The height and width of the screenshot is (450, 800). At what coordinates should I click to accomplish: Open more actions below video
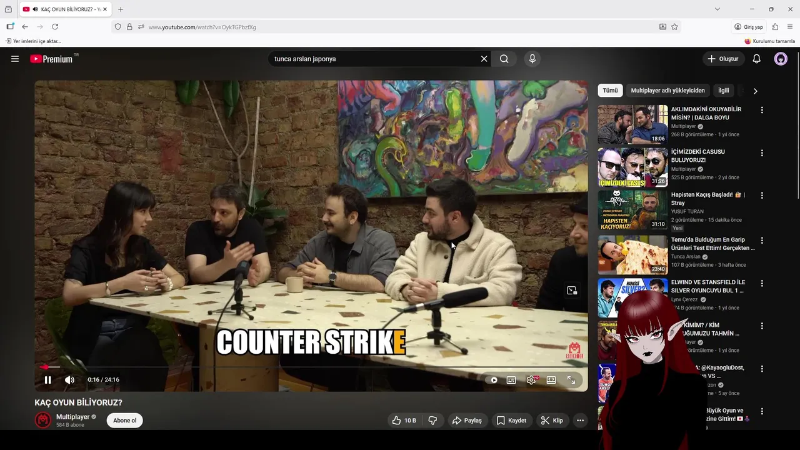point(580,421)
